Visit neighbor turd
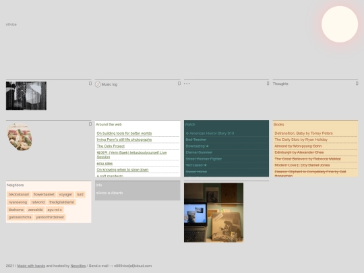Viewport: 364px width, 273px height. (80, 194)
